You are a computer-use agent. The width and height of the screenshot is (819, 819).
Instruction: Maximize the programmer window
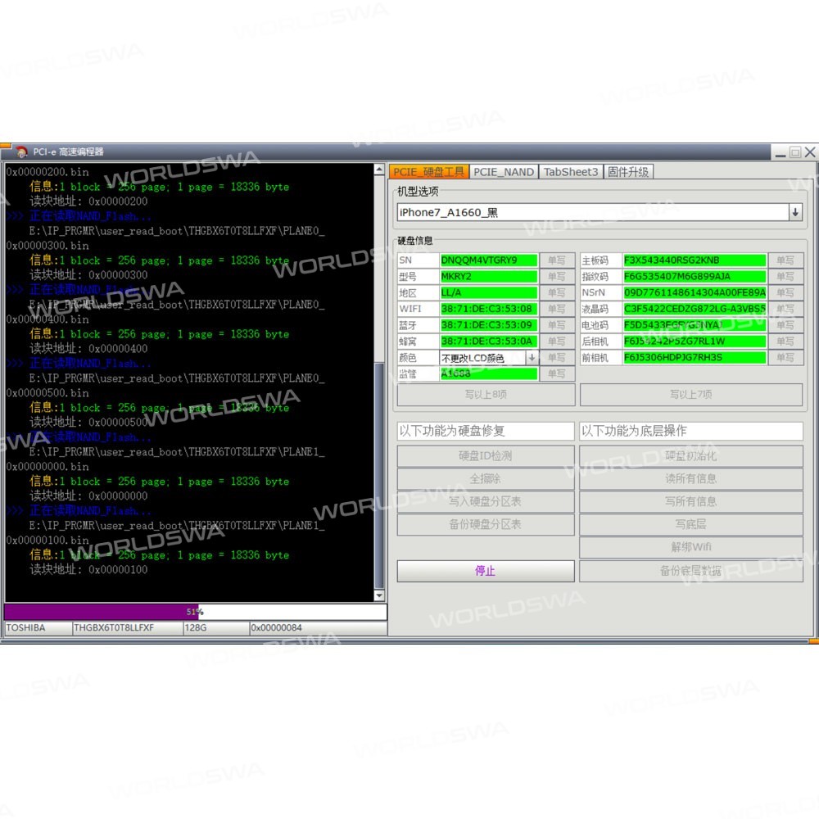[x=795, y=152]
